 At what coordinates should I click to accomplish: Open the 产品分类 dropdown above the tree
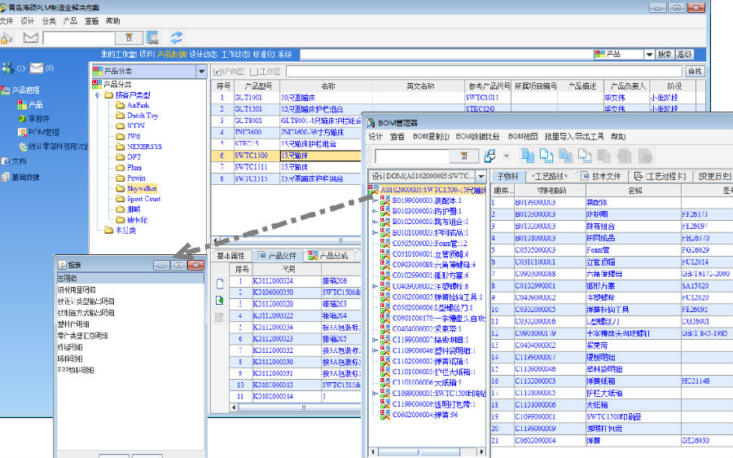(203, 72)
